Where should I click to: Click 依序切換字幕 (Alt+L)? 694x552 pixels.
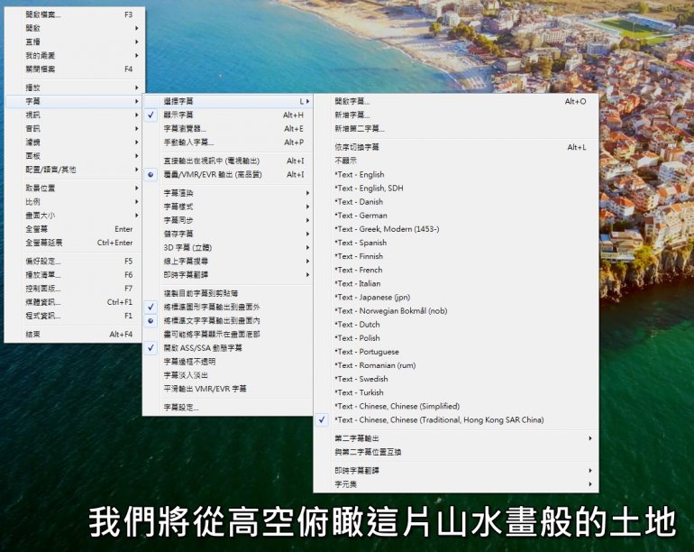coord(456,147)
